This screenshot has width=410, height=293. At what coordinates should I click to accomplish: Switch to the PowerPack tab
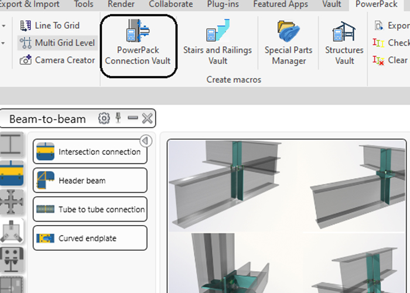click(377, 4)
